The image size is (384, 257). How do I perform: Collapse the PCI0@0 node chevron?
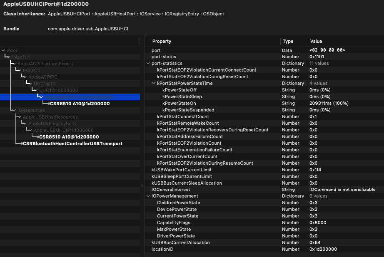click(20, 70)
